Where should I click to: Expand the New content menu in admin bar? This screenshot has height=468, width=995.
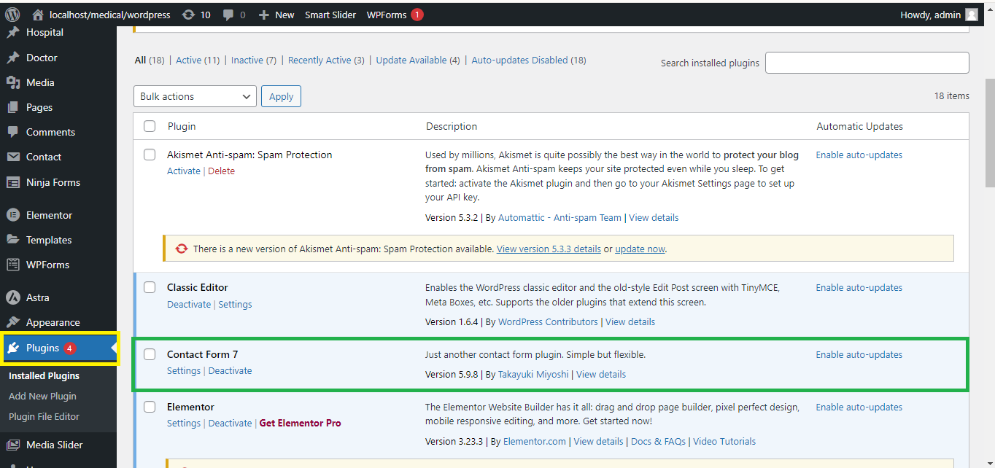click(276, 15)
